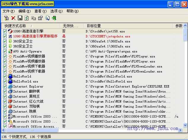Select AVG Anti-Spyware shortcut name
The image size is (188, 140).
27,52
